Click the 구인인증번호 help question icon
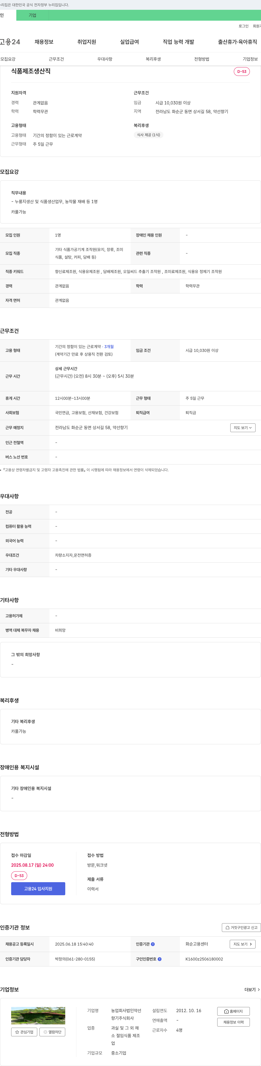The height and width of the screenshot is (1066, 261). coord(160,959)
